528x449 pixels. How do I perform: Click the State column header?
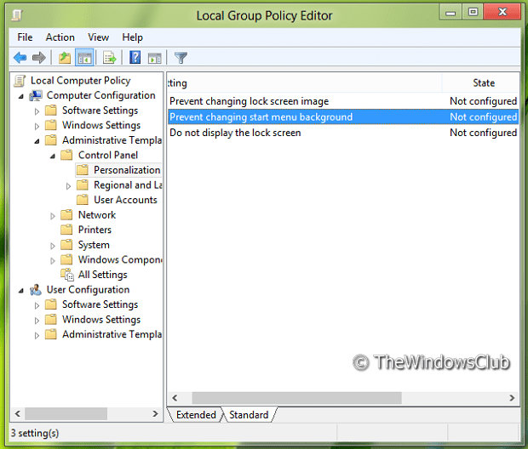click(x=480, y=82)
